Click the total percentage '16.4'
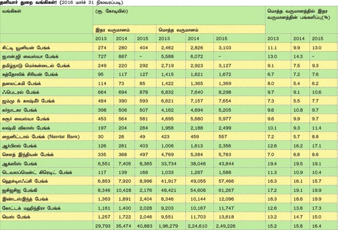 coord(317,226)
